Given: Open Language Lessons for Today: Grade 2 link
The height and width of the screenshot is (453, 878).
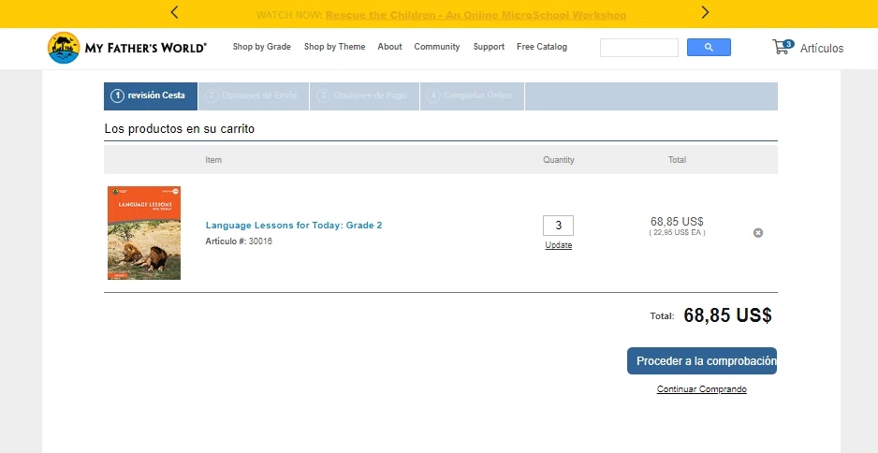Looking at the screenshot, I should tap(294, 226).
